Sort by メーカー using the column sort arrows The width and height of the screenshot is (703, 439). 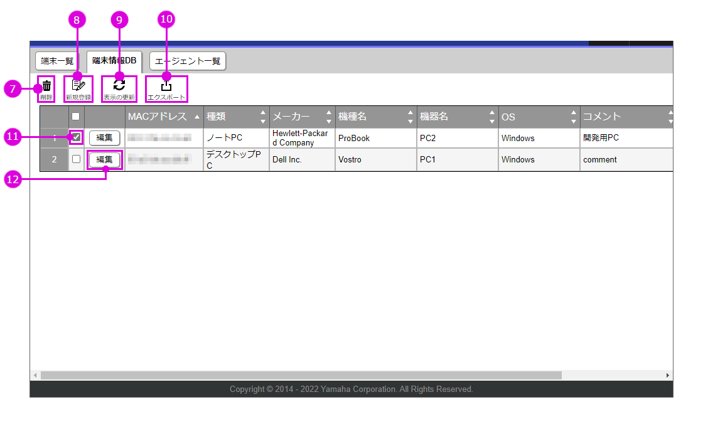pyautogui.click(x=328, y=117)
